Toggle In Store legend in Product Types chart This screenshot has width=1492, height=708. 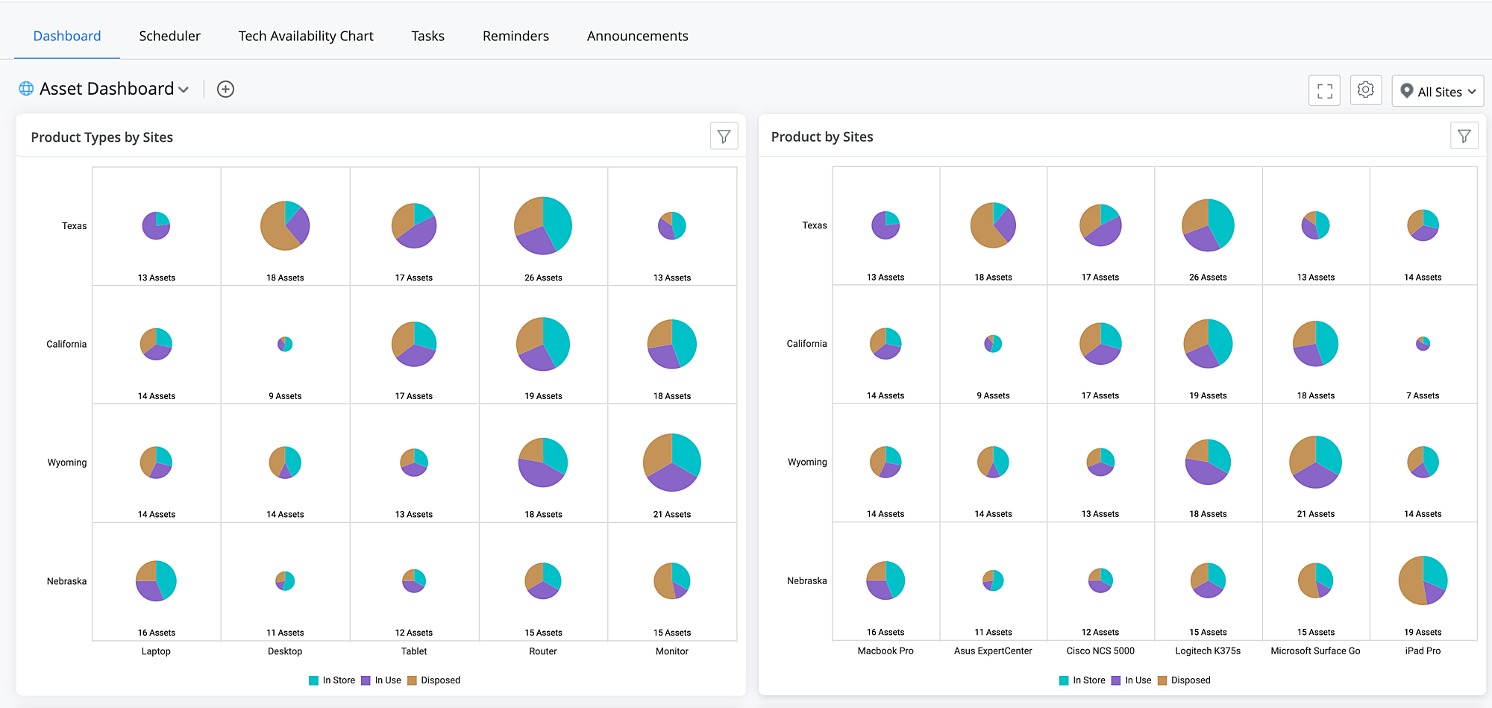coord(332,680)
